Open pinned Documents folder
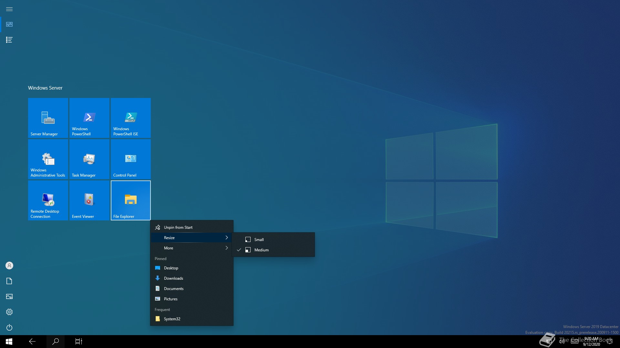The width and height of the screenshot is (620, 348). (x=192, y=289)
